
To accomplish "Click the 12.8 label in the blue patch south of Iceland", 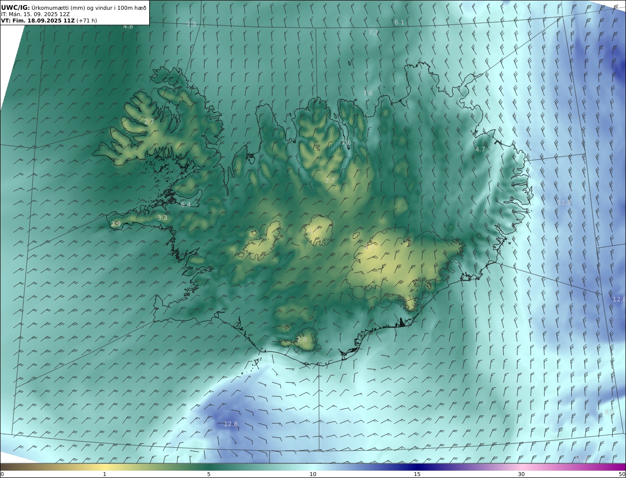I will (x=231, y=424).
